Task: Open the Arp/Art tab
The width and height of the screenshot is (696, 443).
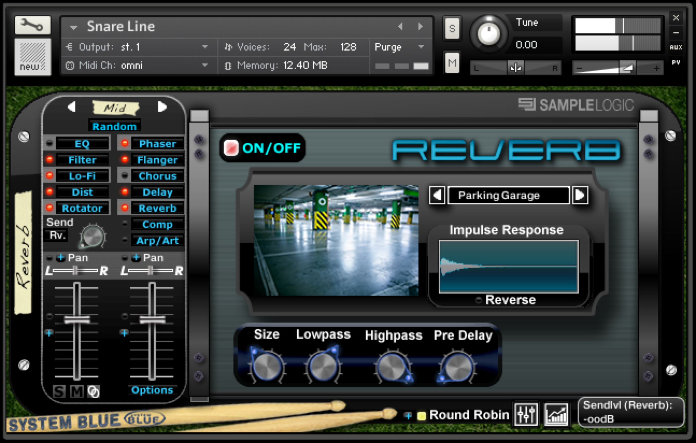Action: coord(158,240)
